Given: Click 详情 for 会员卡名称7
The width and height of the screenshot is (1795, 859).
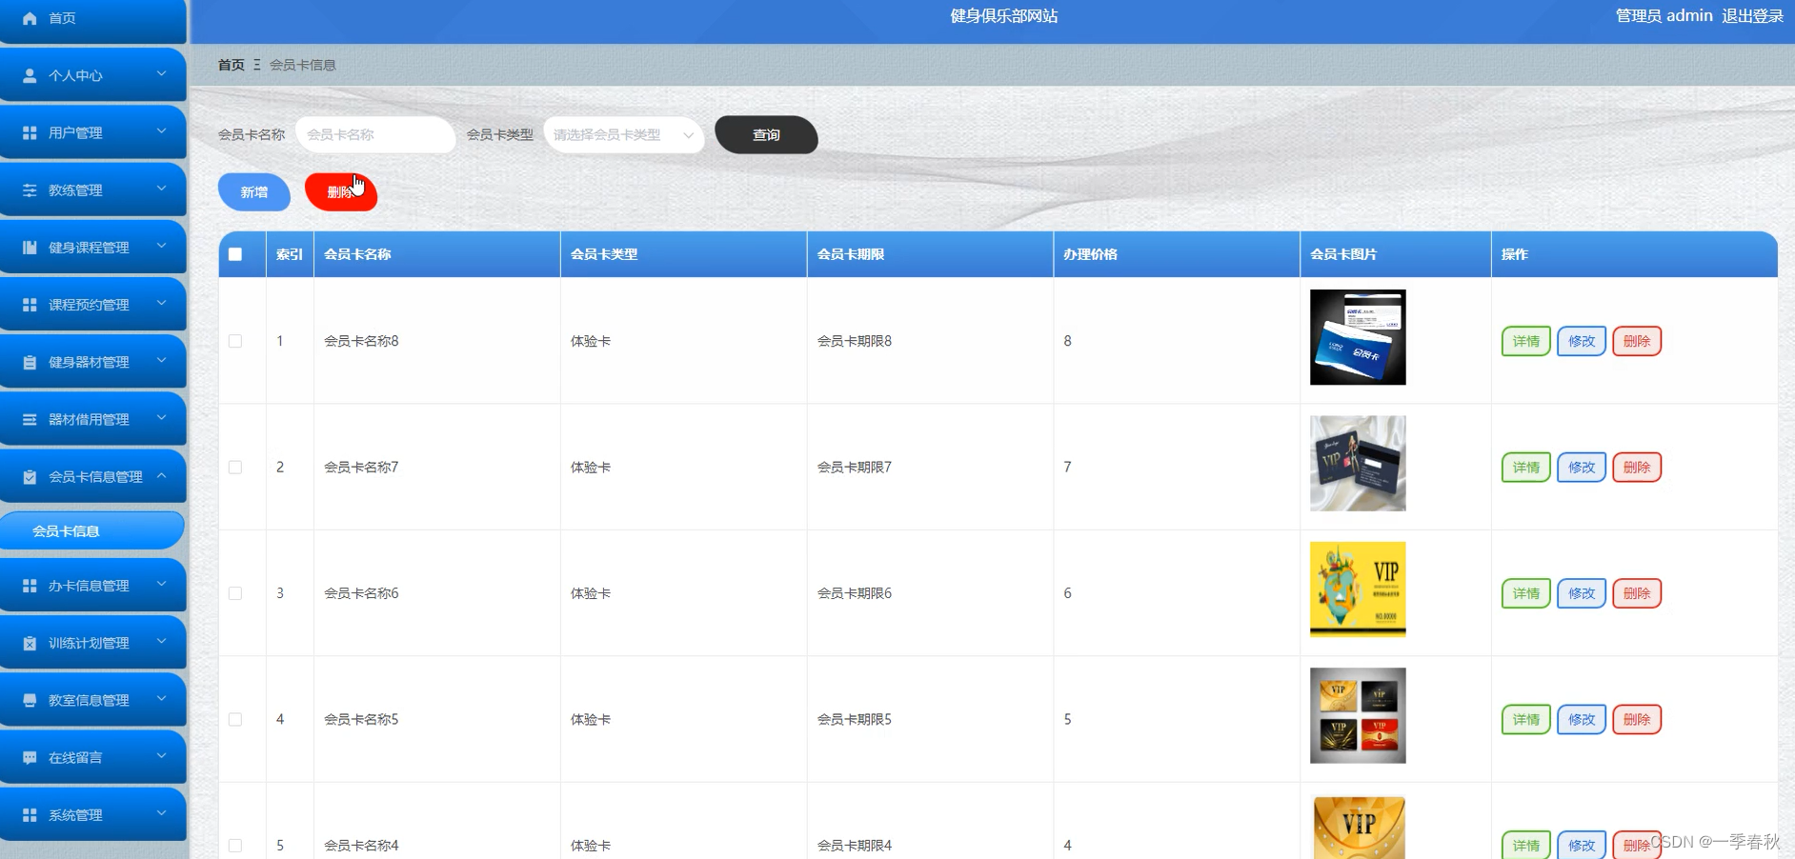Looking at the screenshot, I should tap(1525, 467).
